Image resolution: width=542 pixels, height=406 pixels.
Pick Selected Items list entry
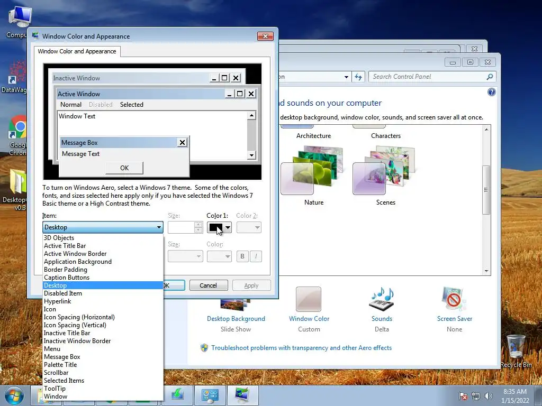pos(103,381)
